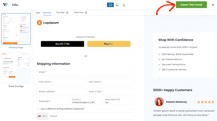The width and height of the screenshot is (217, 121).
Task: Click Import This Funnel button
Action: 191,5
